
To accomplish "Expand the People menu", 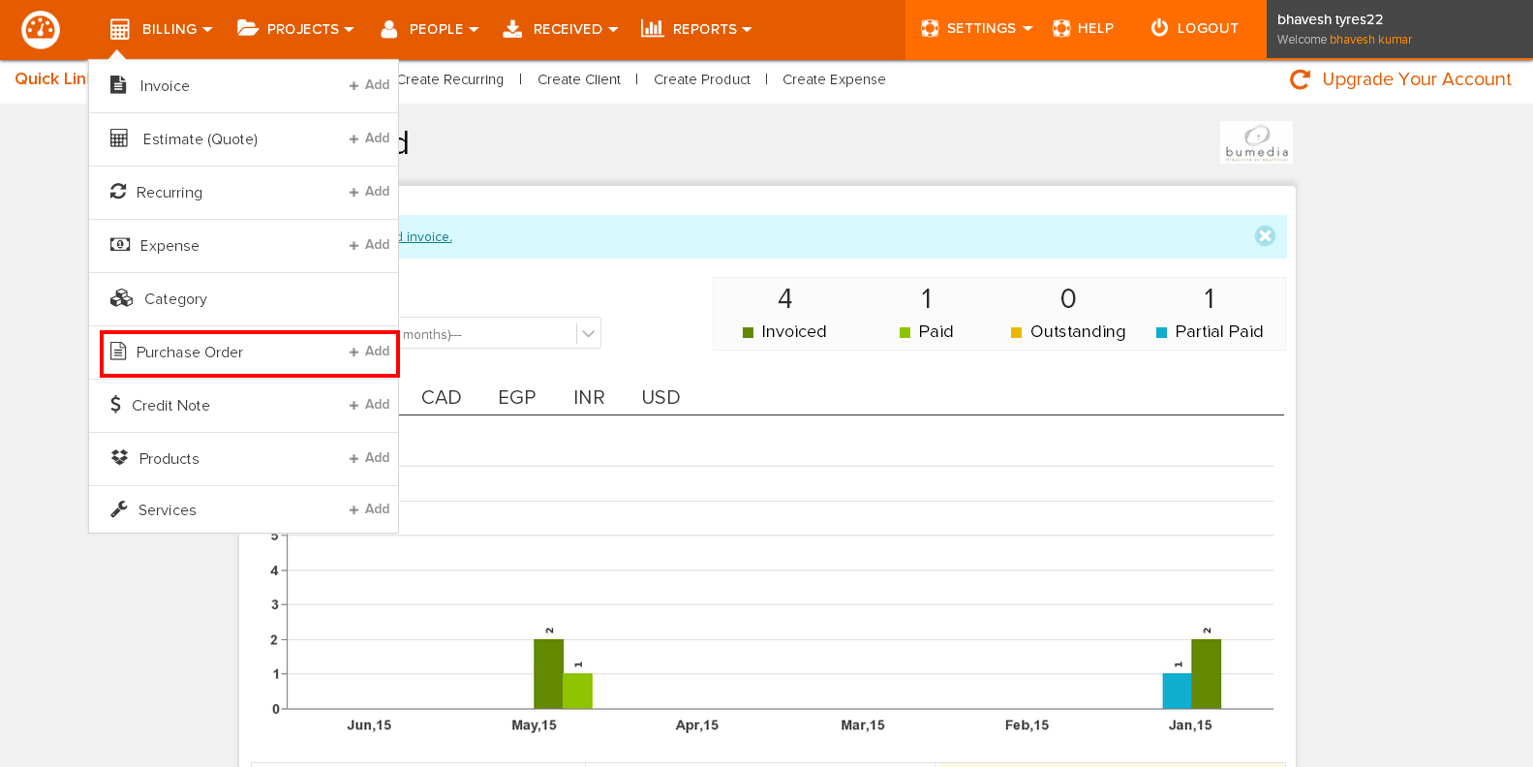I will click(x=430, y=29).
